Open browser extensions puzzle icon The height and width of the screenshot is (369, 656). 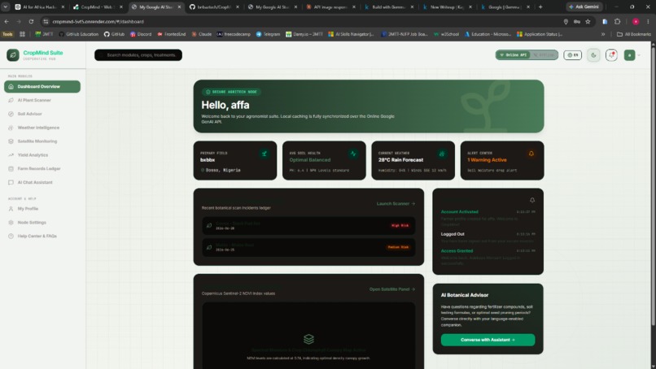click(618, 21)
